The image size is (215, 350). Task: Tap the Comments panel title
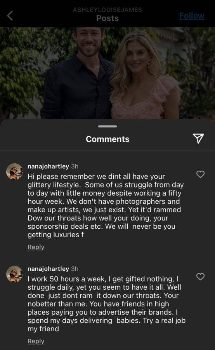click(107, 139)
